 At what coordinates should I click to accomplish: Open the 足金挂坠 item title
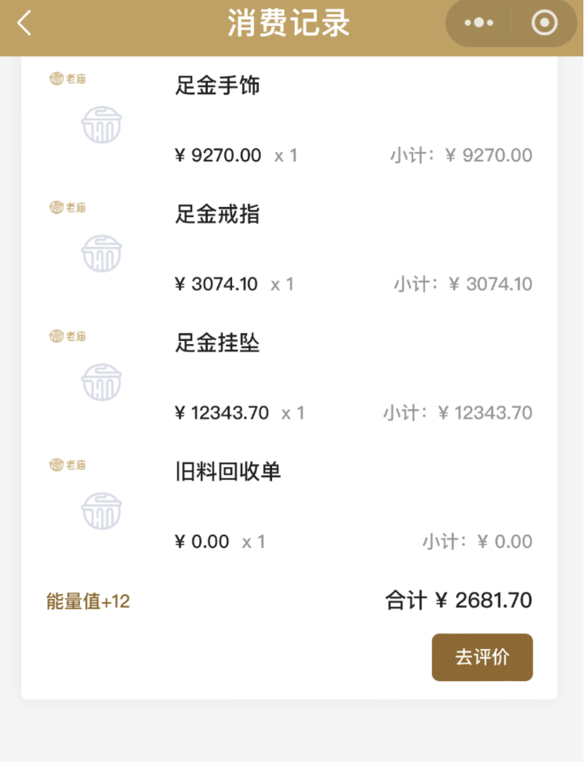pyautogui.click(x=217, y=344)
